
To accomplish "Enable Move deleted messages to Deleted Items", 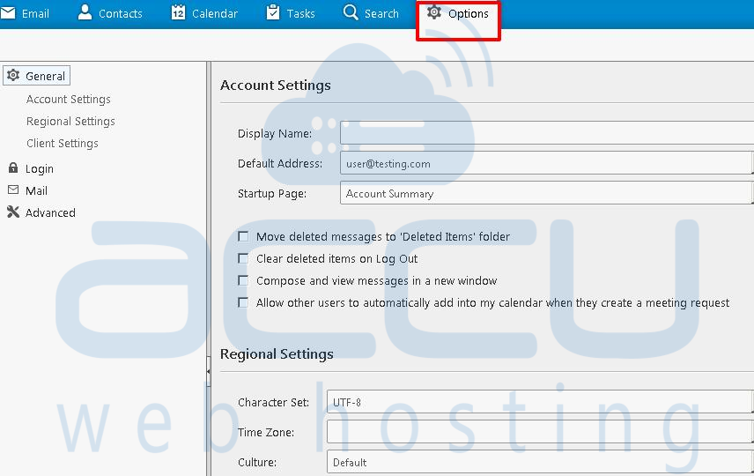I will pos(243,236).
